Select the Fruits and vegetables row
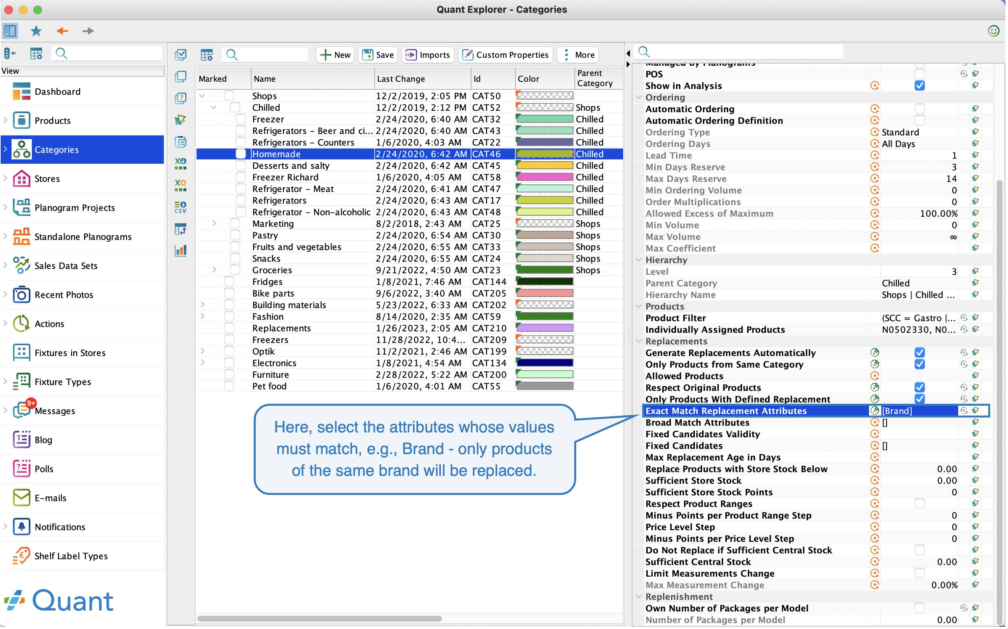This screenshot has width=1008, height=629. (409, 247)
